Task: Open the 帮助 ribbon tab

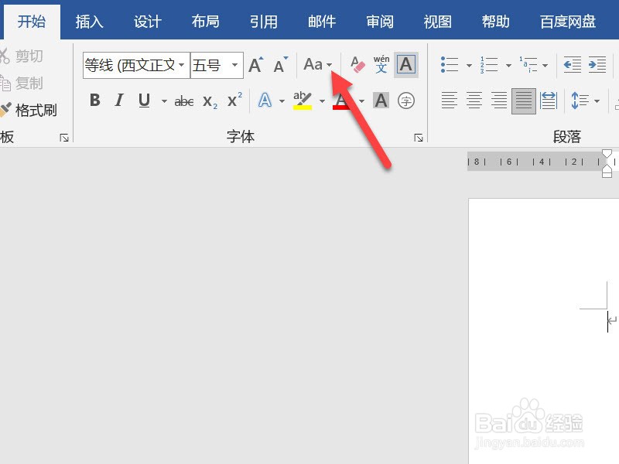Action: pyautogui.click(x=496, y=22)
